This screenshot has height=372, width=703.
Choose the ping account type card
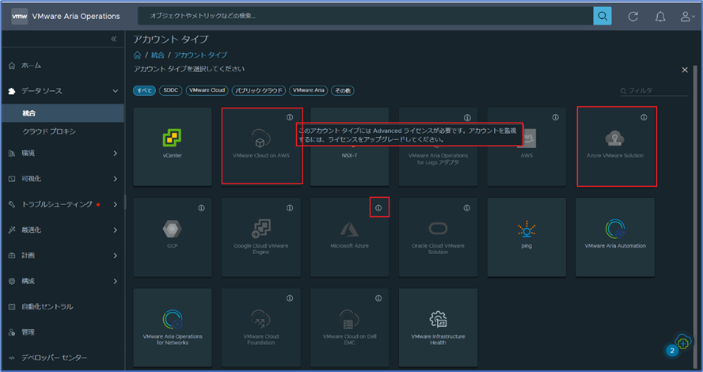(526, 237)
